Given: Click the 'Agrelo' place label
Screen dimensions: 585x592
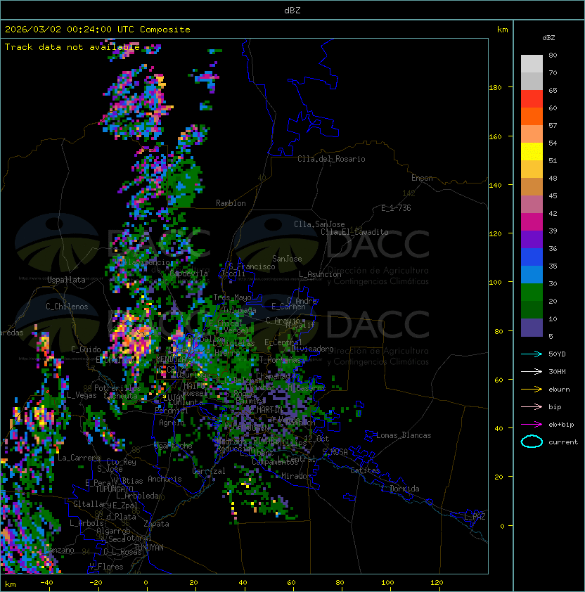Looking at the screenshot, I should coord(172,423).
